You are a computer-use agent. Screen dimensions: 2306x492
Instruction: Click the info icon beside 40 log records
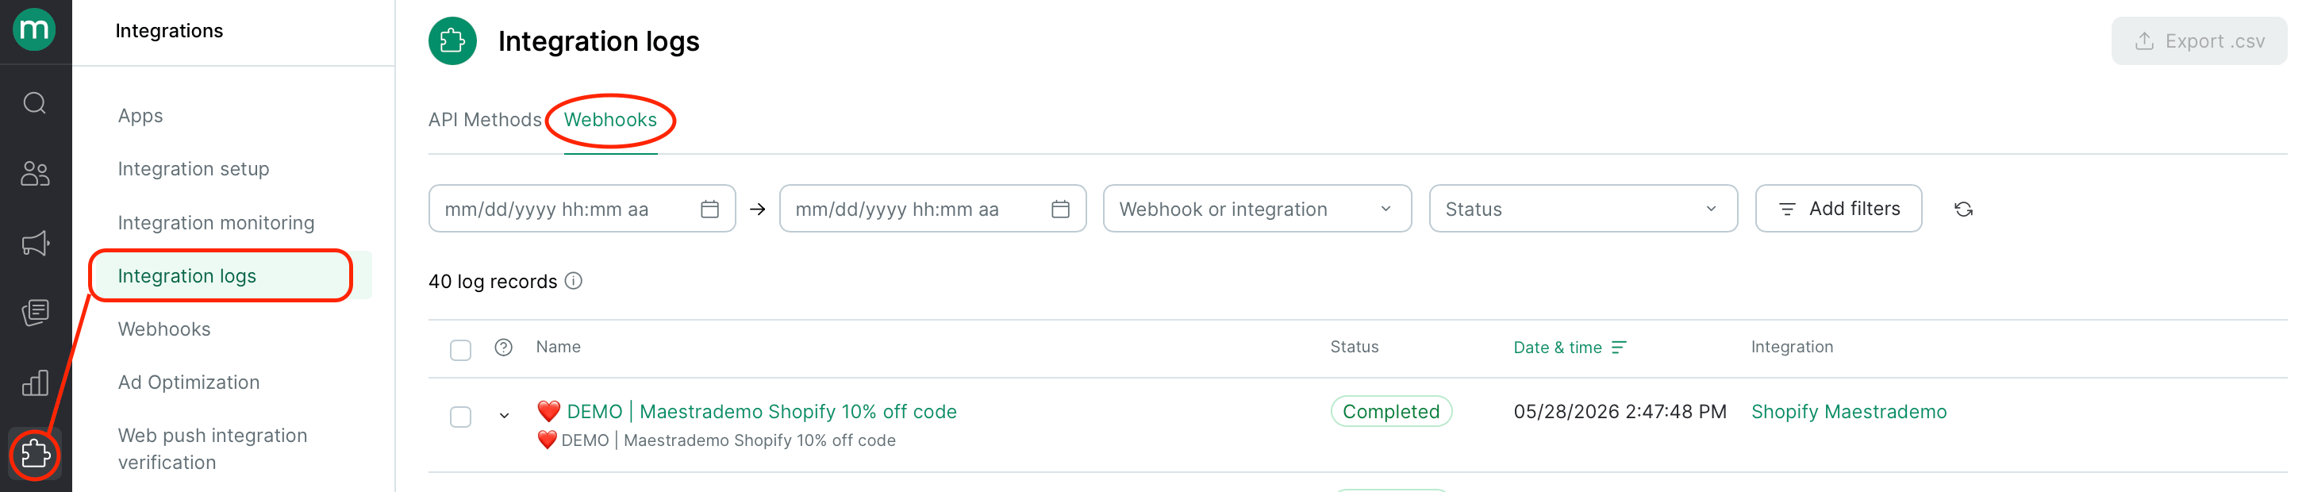point(574,281)
